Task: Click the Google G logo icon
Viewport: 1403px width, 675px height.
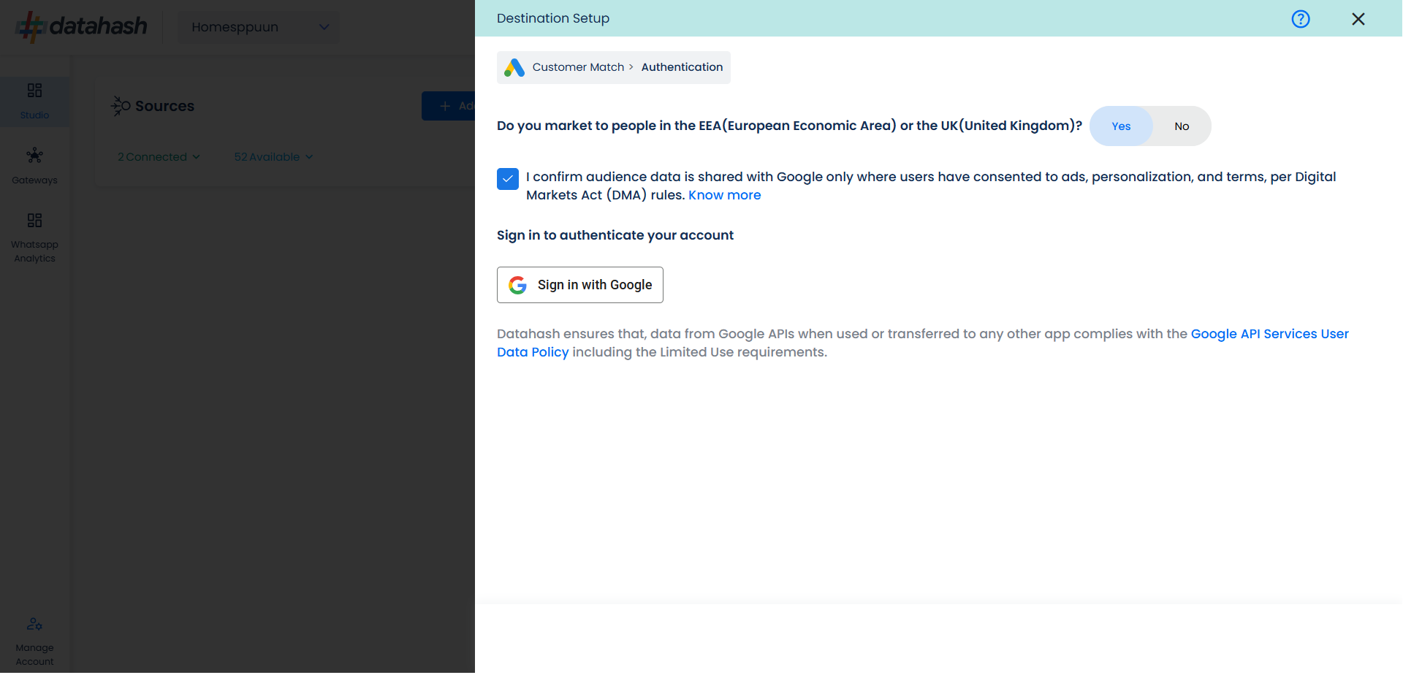Action: (x=518, y=285)
